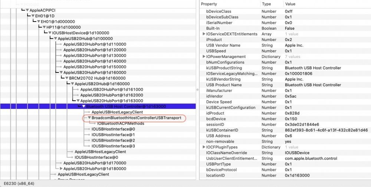This screenshot has height=187, width=371.
Task: Select the IOBluetoothACPIMethods entry
Action: click(x=121, y=123)
